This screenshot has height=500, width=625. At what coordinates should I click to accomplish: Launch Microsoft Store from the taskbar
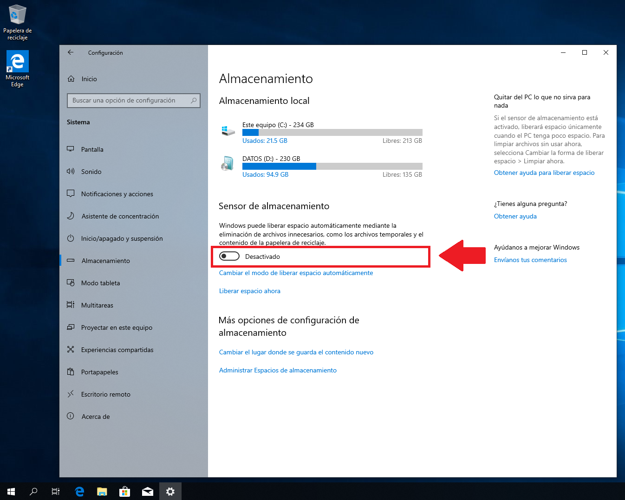point(124,491)
